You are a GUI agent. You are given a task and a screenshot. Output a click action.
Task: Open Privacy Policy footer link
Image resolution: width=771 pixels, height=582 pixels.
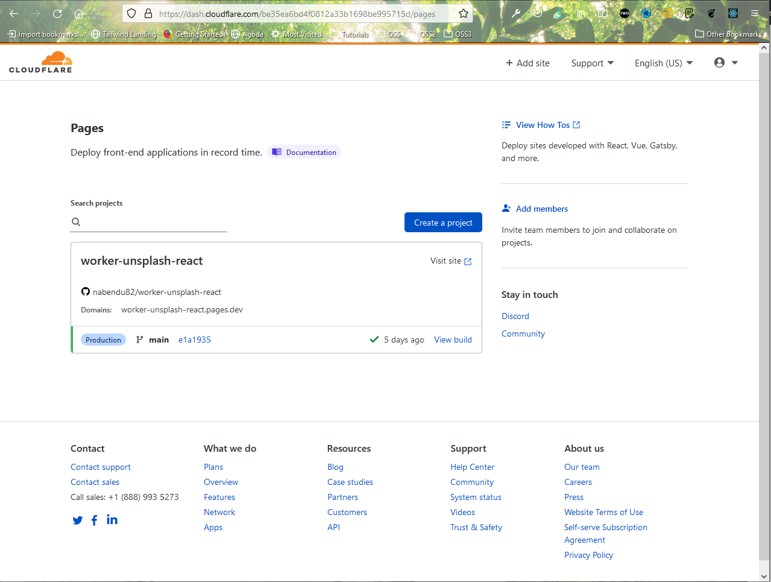(x=588, y=555)
